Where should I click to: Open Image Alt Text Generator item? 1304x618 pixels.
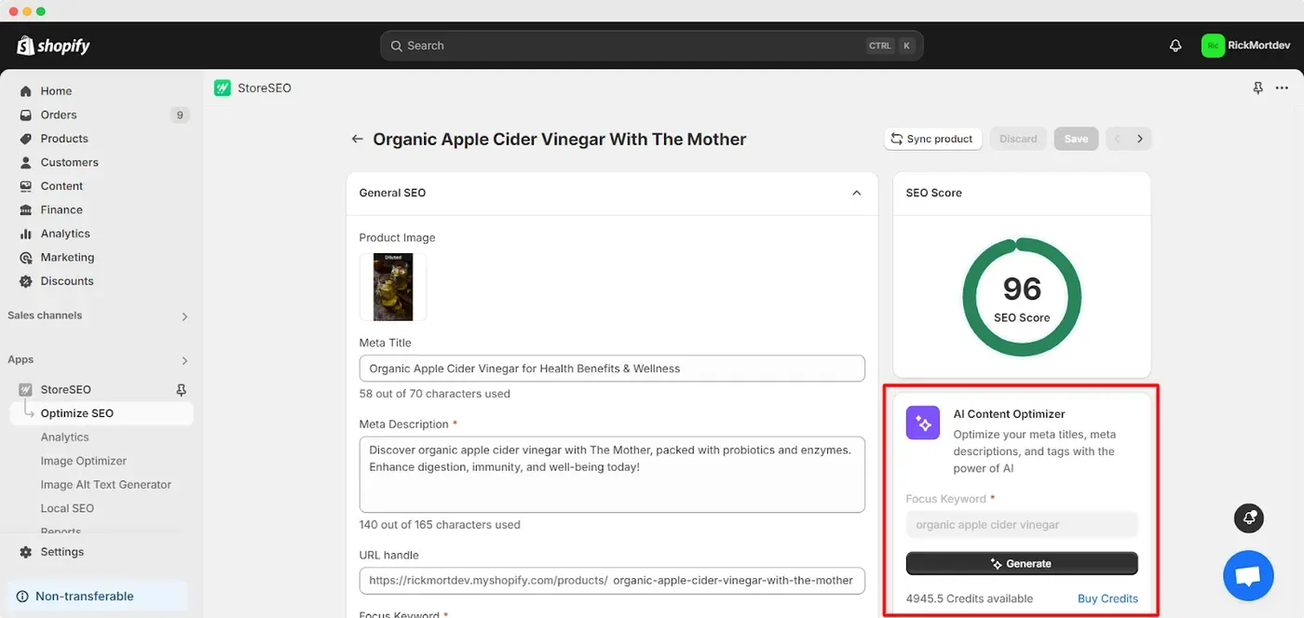(106, 485)
